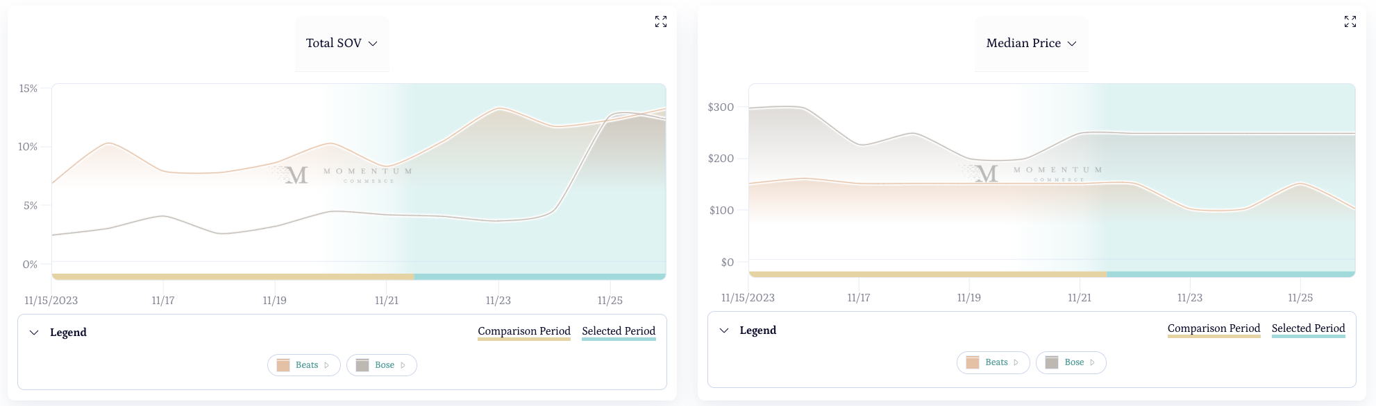
Task: Select Selected Period in the Median Price legend
Action: [x=1308, y=328]
